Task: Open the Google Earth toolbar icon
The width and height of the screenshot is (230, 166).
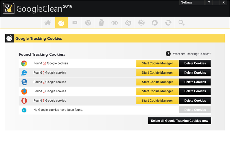Action: (141, 23)
